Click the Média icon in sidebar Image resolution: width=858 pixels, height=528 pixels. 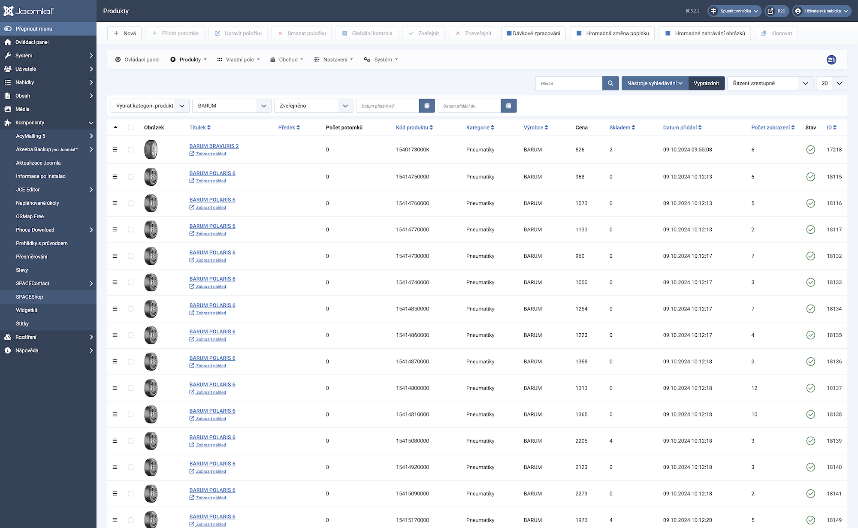(8, 109)
